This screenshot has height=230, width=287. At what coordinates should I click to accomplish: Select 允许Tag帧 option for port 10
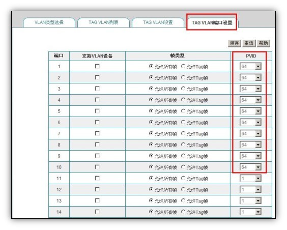183,167
